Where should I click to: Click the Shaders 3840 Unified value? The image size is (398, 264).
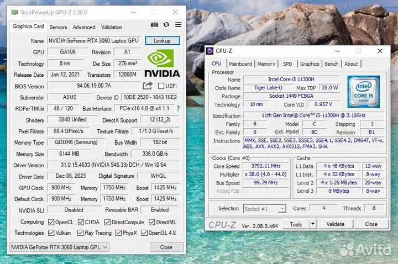coord(72,119)
